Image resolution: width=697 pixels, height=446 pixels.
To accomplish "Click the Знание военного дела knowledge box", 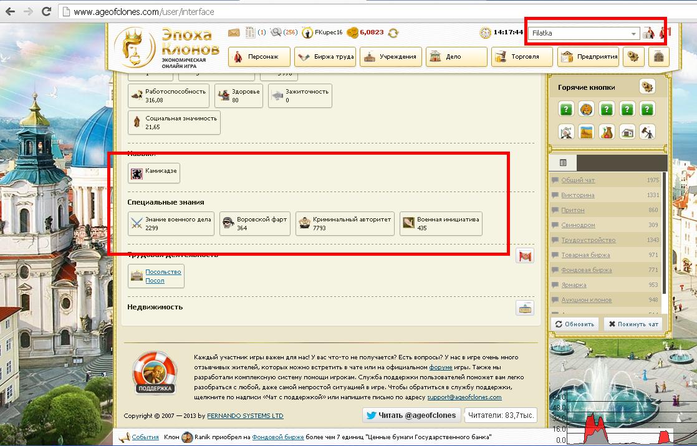I will tap(171, 223).
